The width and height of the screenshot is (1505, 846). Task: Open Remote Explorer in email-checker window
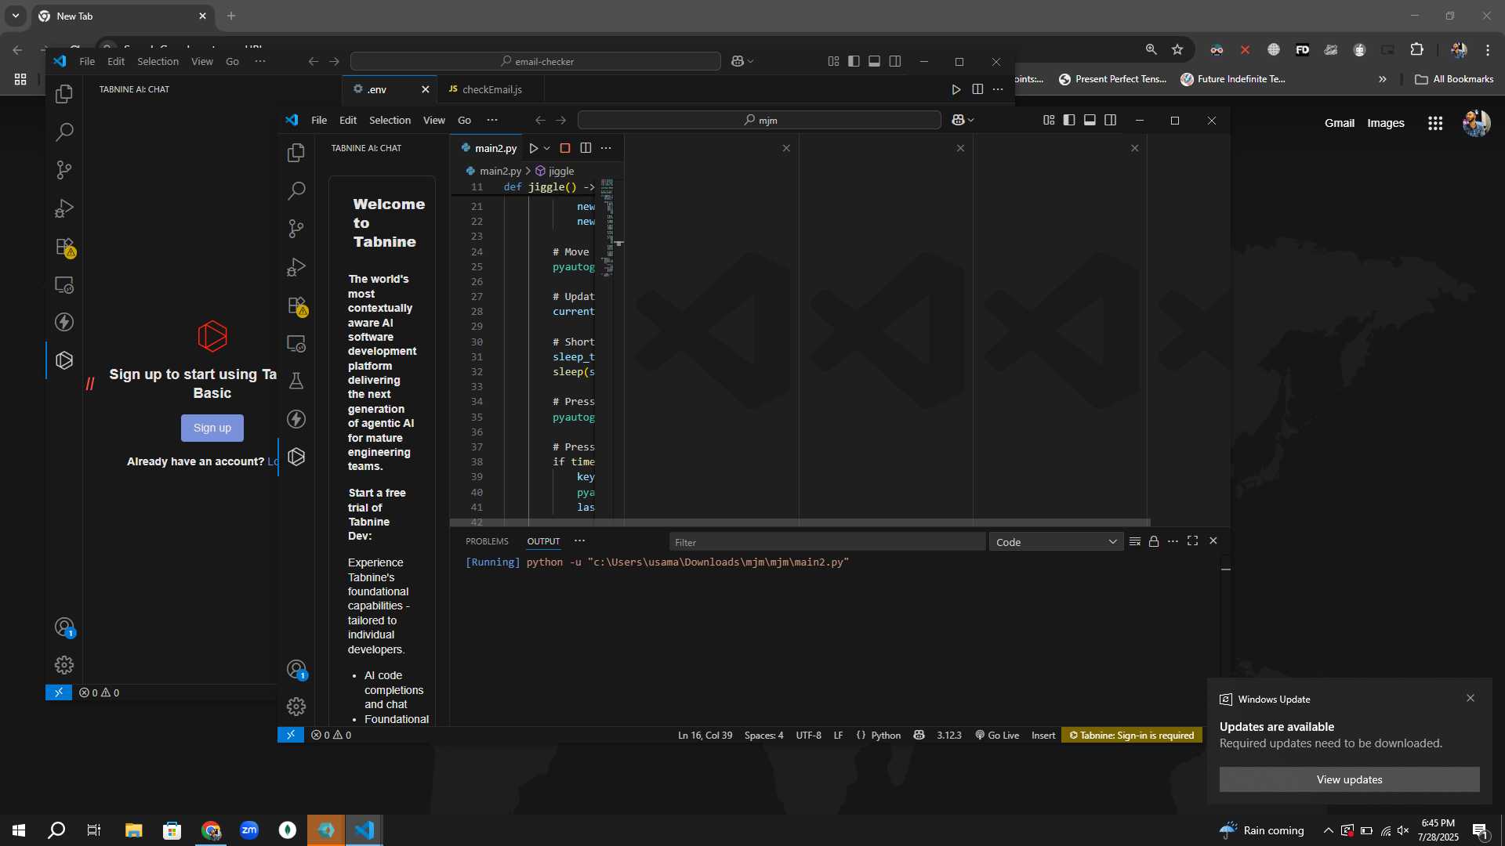coord(64,284)
